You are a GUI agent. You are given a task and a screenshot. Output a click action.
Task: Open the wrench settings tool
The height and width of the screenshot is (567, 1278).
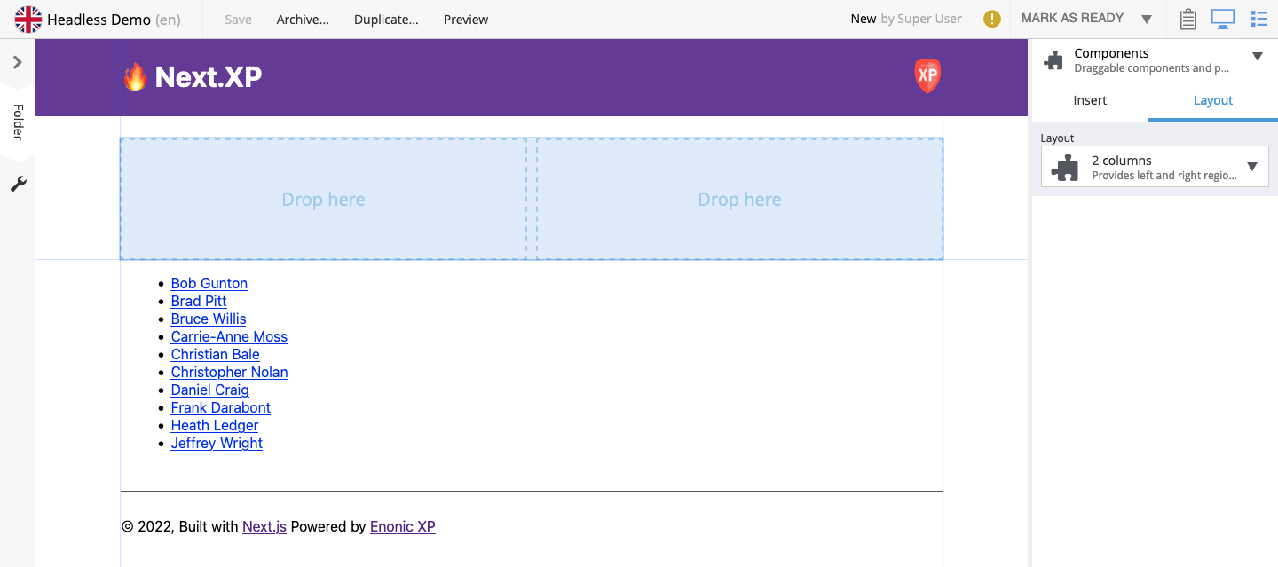click(x=18, y=184)
